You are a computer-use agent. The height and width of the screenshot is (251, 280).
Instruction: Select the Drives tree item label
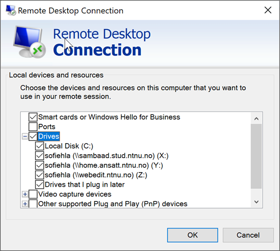[48, 136]
